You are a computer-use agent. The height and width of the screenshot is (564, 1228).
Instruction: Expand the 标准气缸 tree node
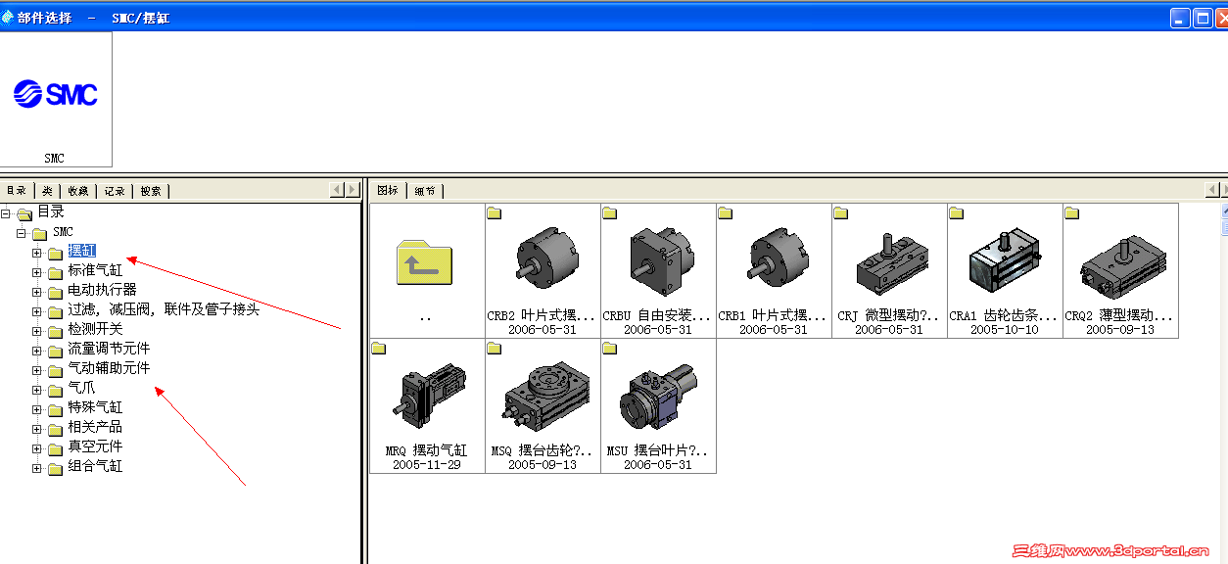[34, 270]
